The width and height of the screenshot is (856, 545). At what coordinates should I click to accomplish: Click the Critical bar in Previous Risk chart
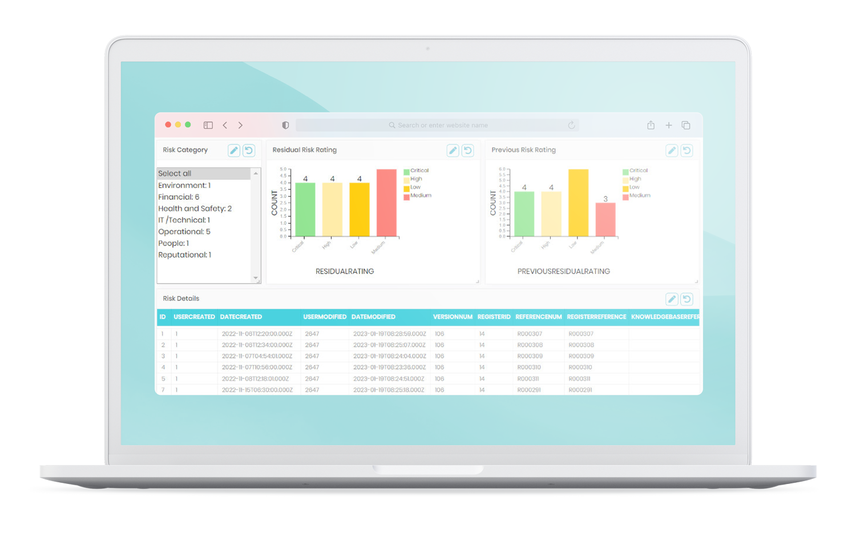(524, 214)
